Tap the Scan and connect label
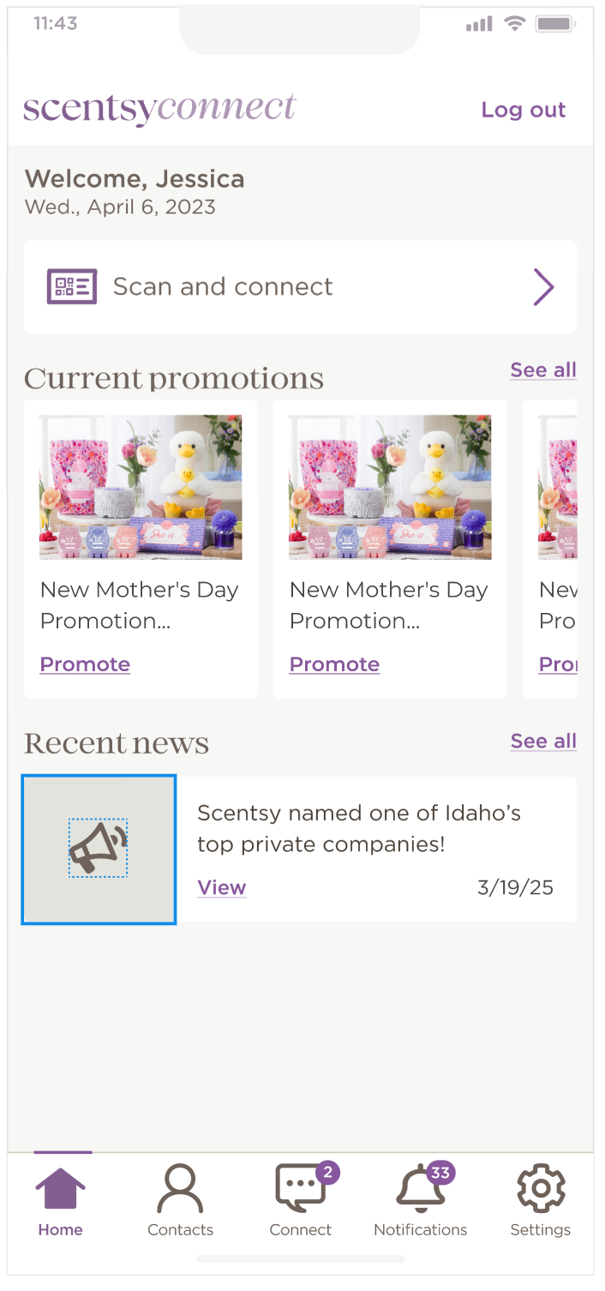Viewport: 605px width, 1291px height. pos(223,286)
